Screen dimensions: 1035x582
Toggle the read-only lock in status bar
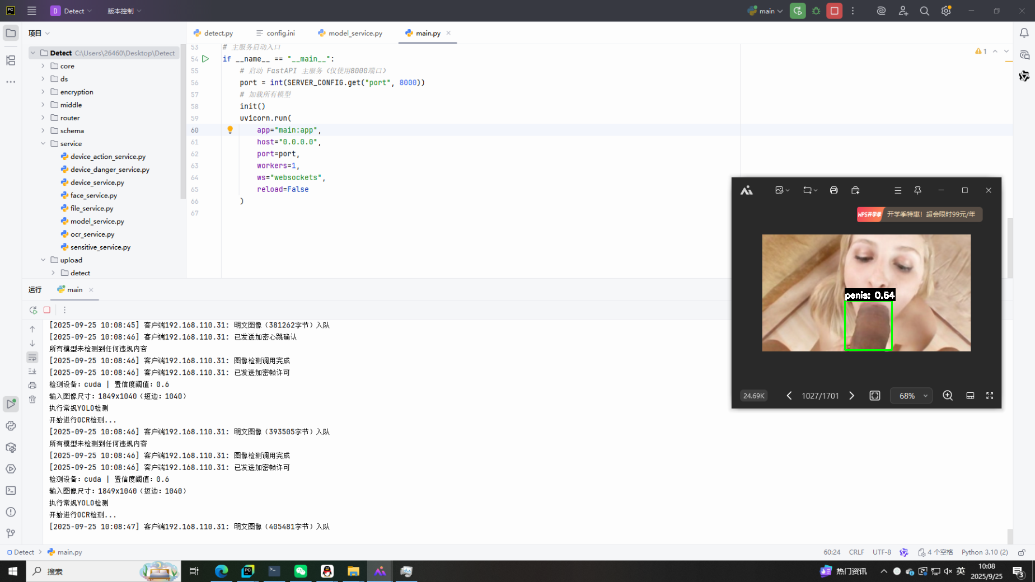[1022, 552]
